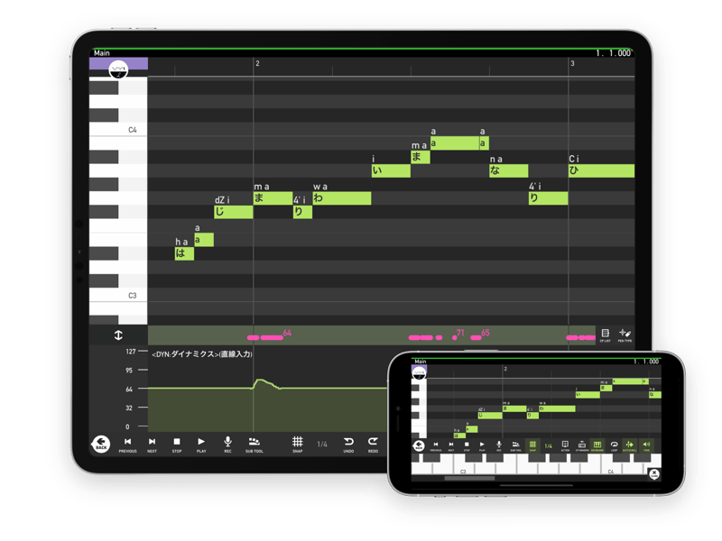Open the PEN TYPE selector
Viewport: 722px width, 541px height.
point(625,335)
